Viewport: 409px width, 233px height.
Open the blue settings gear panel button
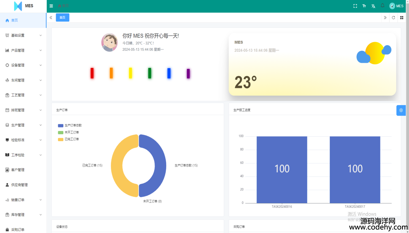[401, 110]
